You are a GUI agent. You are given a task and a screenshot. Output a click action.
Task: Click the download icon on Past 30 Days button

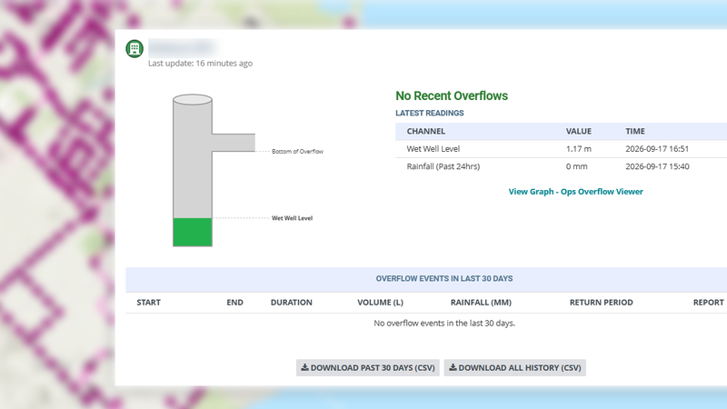click(304, 367)
